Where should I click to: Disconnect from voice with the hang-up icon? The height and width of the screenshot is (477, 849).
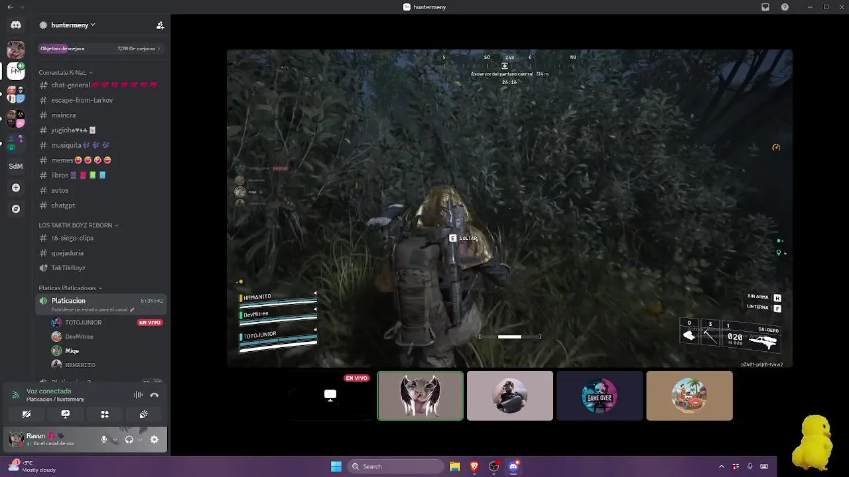coord(155,395)
